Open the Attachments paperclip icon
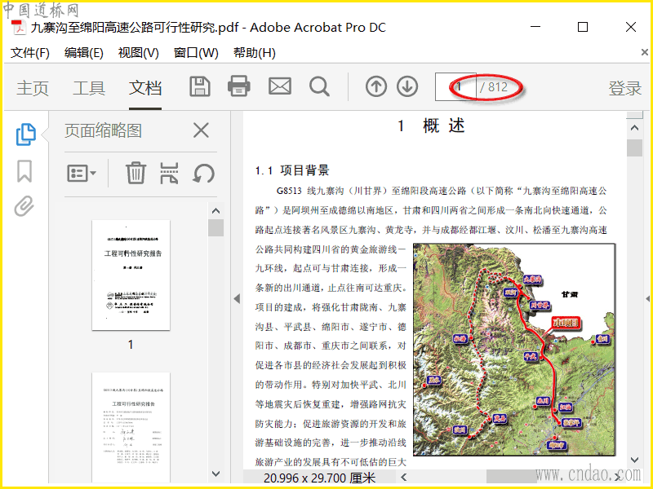 pos(24,206)
